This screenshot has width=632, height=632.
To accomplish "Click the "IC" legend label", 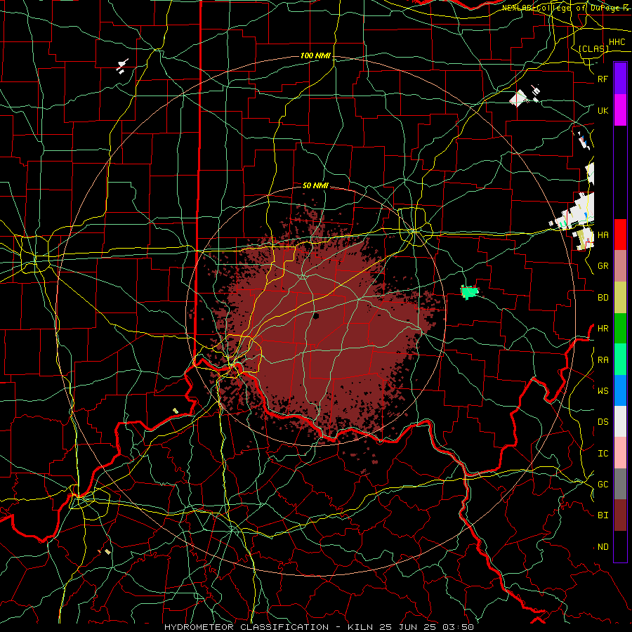I will pos(603,454).
